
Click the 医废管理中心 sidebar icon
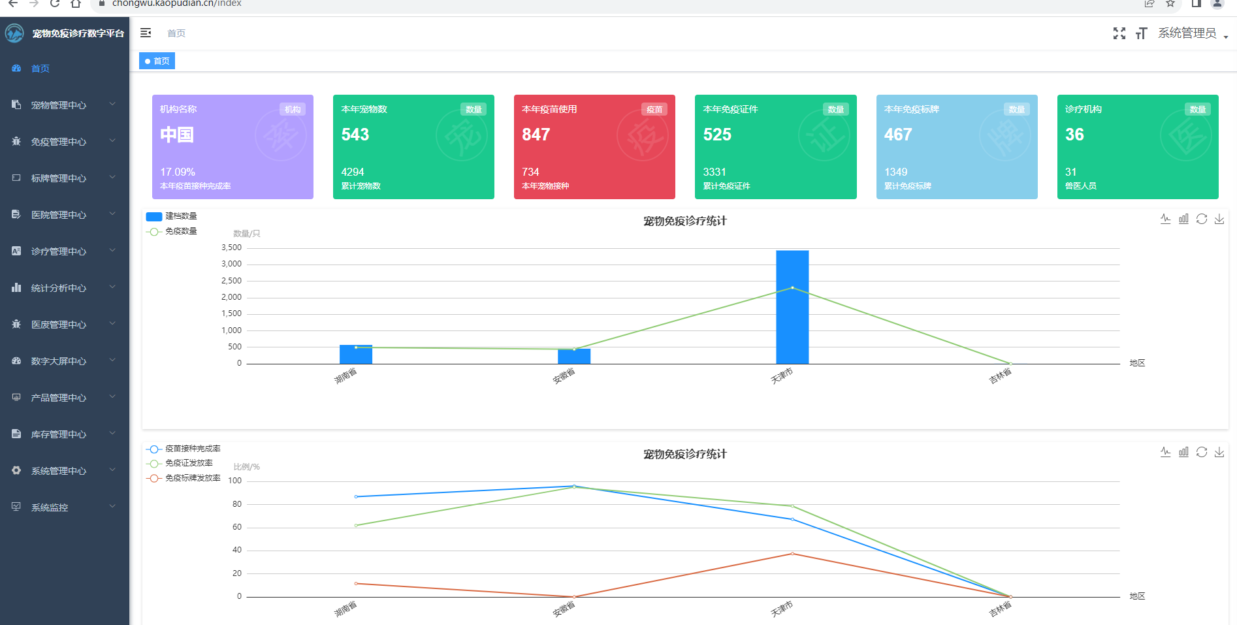click(16, 324)
